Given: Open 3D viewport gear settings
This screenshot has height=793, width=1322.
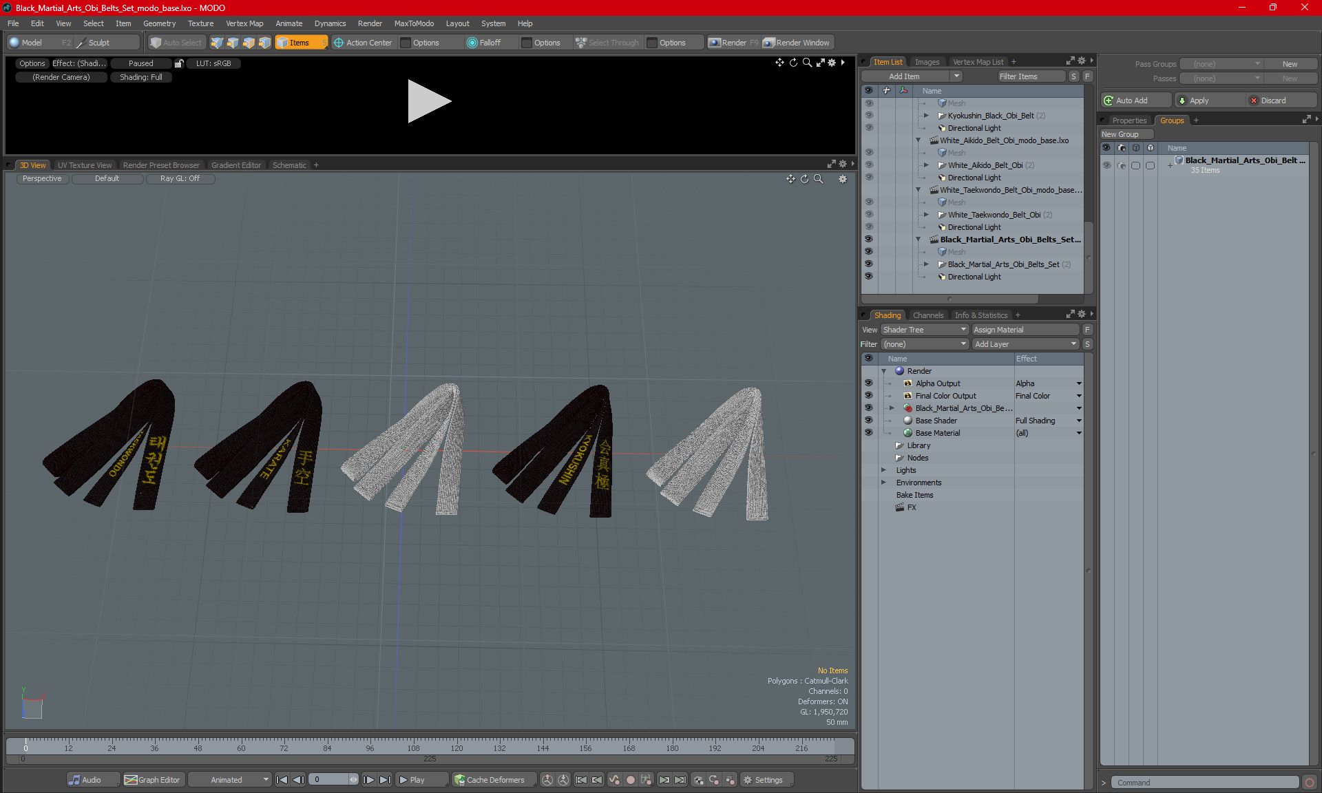Looking at the screenshot, I should tap(842, 179).
